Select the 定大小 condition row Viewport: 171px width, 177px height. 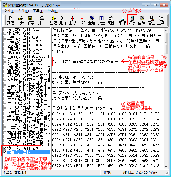[x=28, y=129]
